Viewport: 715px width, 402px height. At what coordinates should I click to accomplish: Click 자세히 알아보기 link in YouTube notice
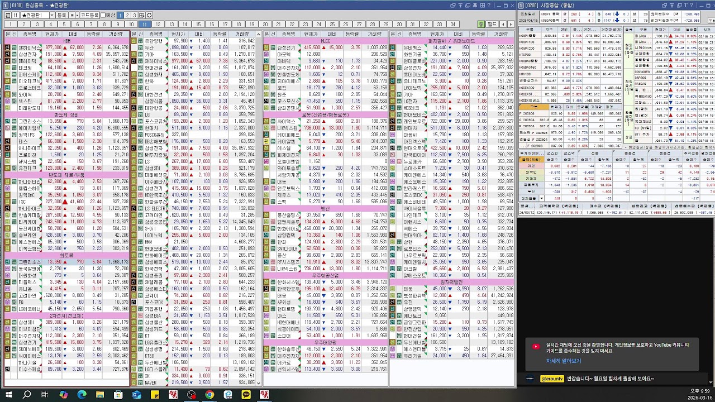pos(564,361)
